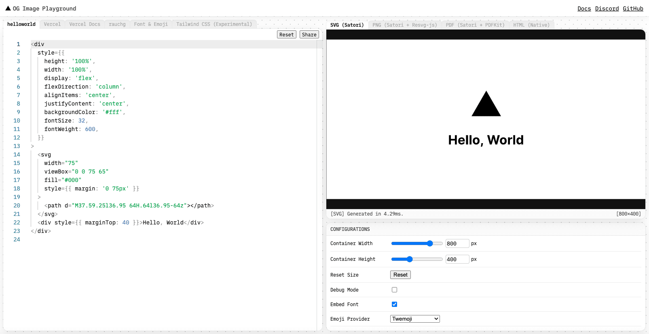Click the editor Reset button

tap(287, 35)
